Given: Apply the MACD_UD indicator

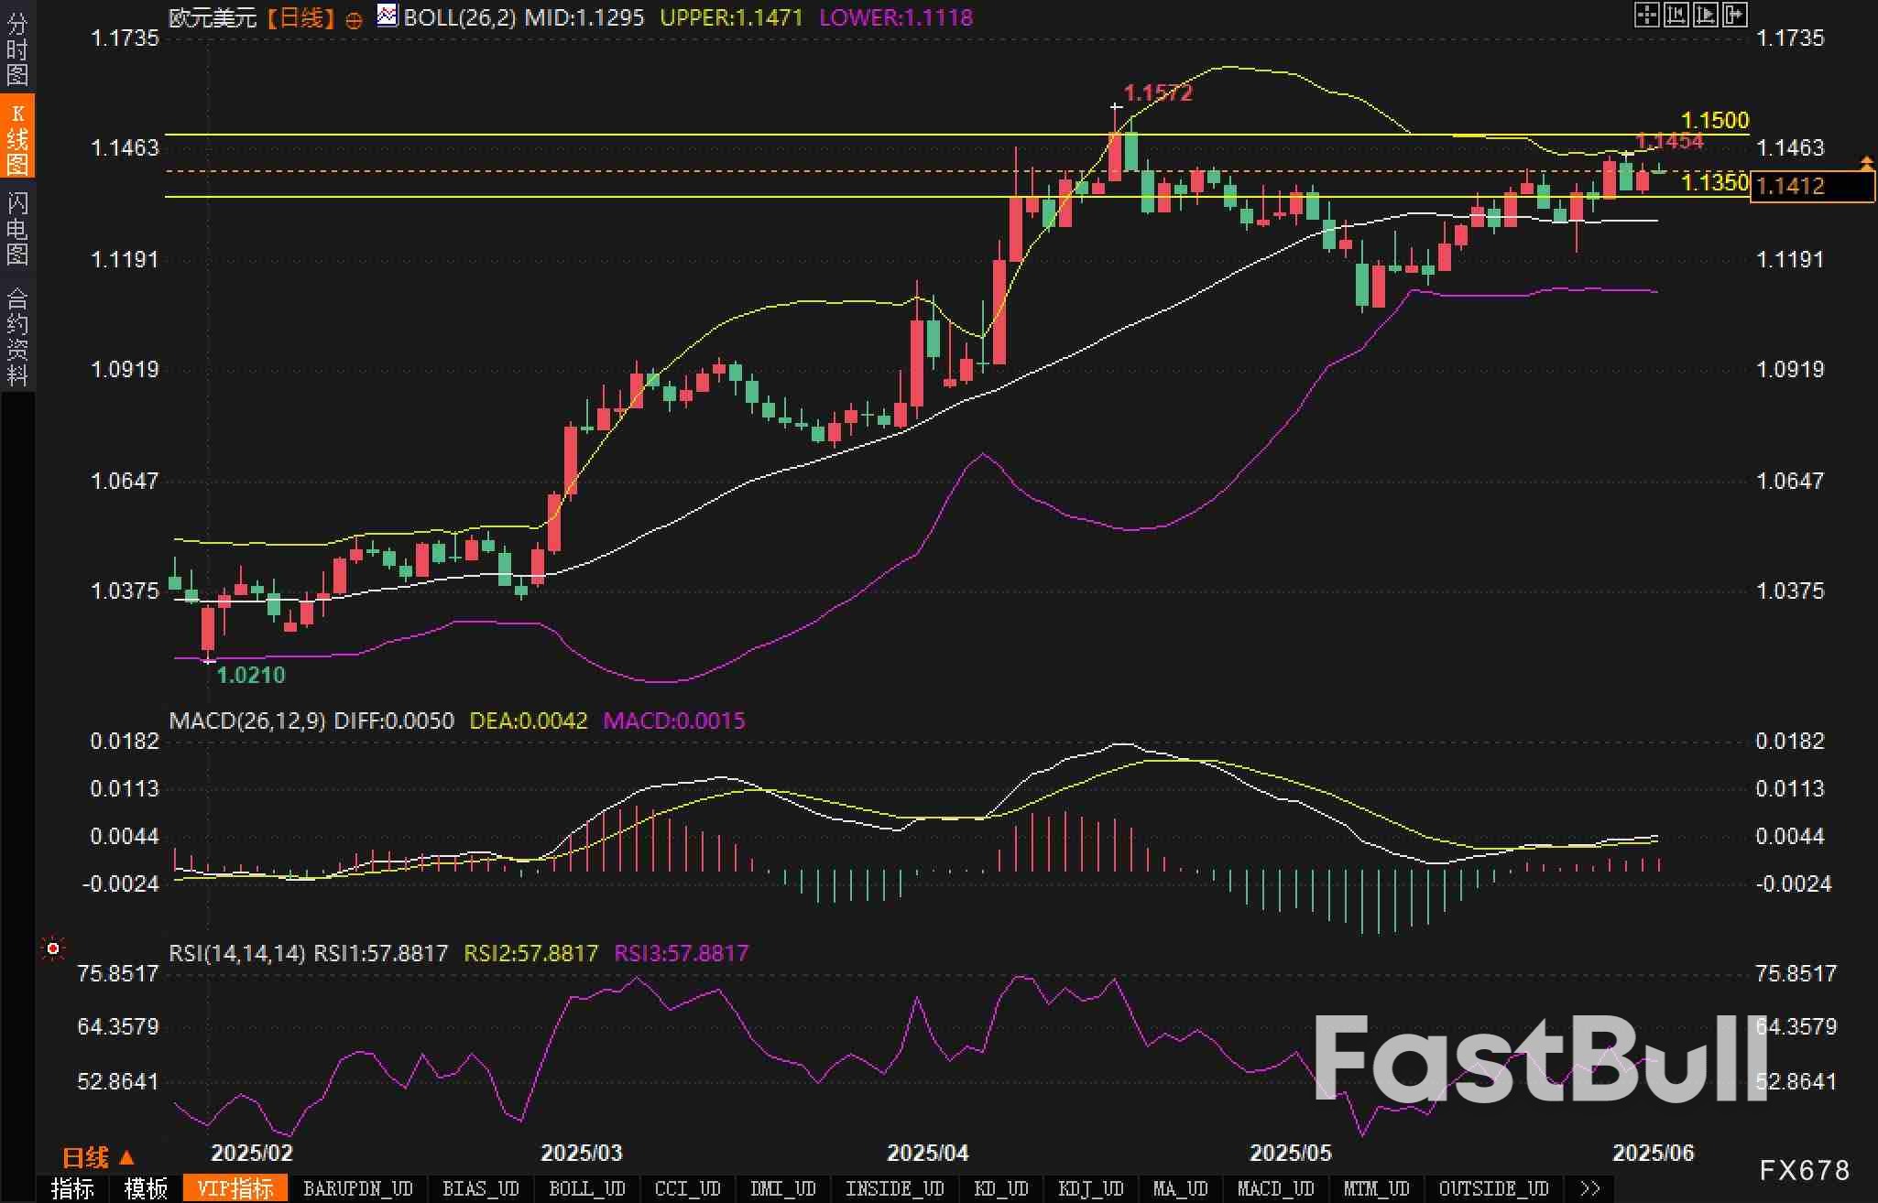Looking at the screenshot, I should coord(1275,1188).
